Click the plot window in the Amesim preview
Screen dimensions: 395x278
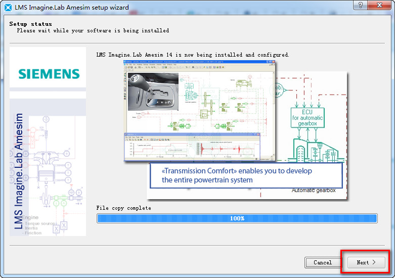click(192, 147)
